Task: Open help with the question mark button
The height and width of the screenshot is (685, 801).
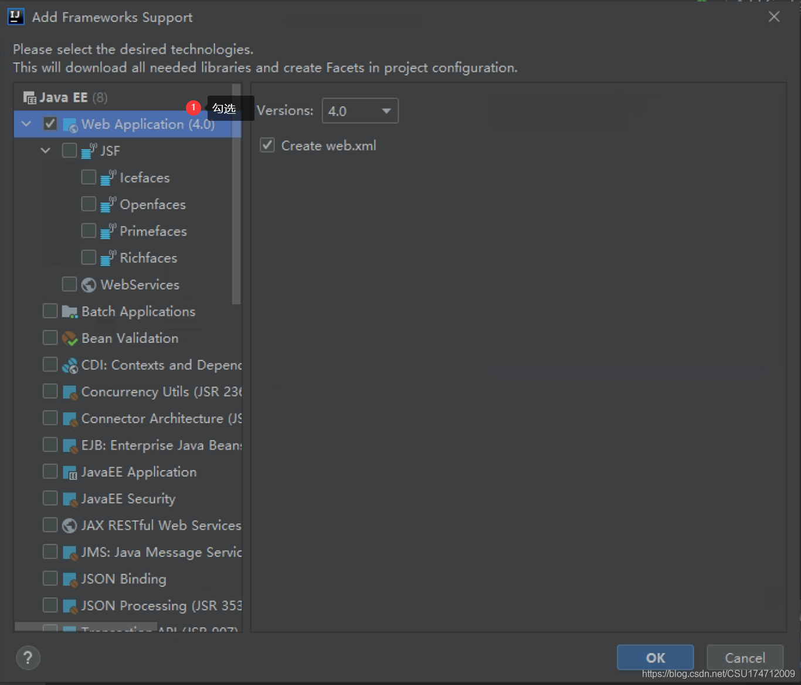Action: click(28, 657)
